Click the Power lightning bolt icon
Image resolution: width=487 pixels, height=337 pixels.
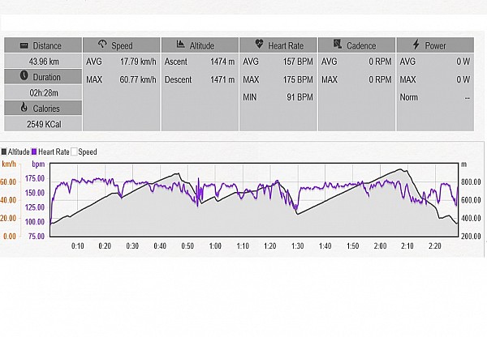pyautogui.click(x=416, y=45)
